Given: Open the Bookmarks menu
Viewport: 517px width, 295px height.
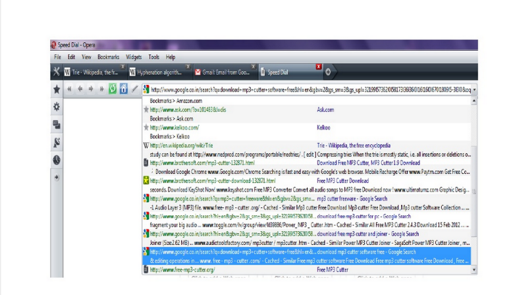Looking at the screenshot, I should coord(109,57).
